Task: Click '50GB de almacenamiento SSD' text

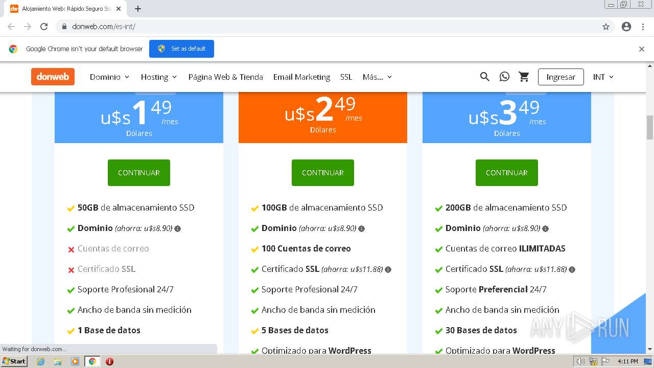Action: [136, 208]
